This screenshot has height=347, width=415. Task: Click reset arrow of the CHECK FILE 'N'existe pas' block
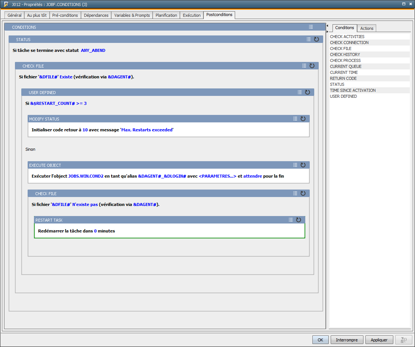[x=303, y=194]
